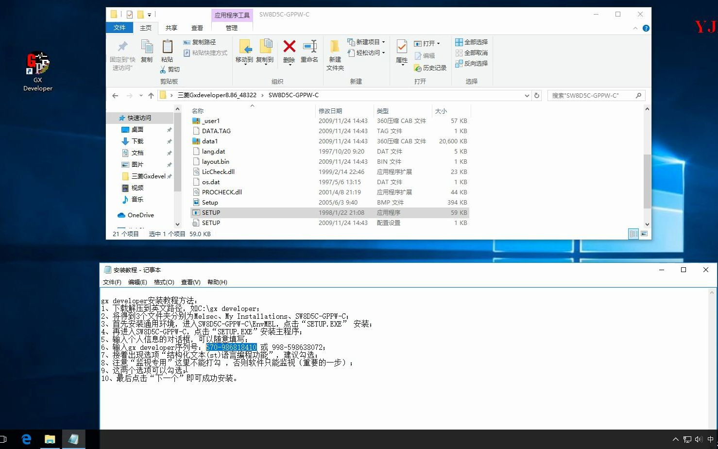
Task: Switch to details view in status bar
Action: click(633, 234)
